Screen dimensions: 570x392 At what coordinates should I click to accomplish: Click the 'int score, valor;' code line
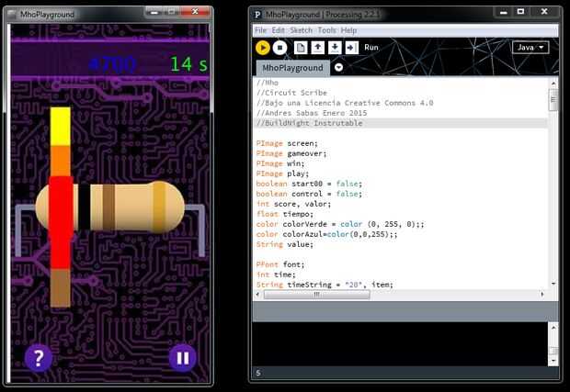tap(293, 204)
